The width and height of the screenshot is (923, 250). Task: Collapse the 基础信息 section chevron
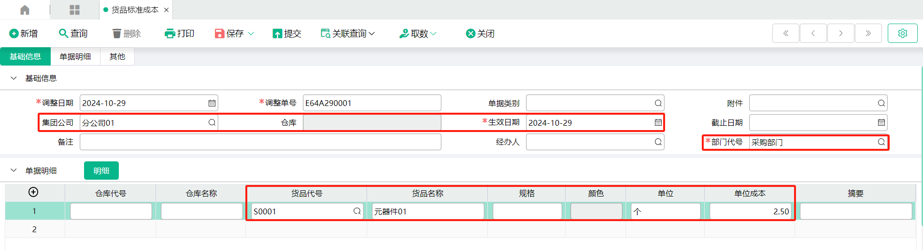click(x=14, y=78)
